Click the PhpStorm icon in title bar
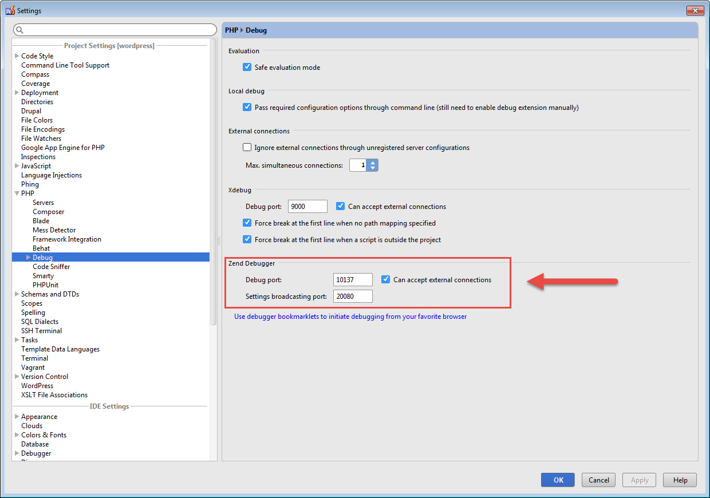Viewport: 710px width, 498px height. 10,10
